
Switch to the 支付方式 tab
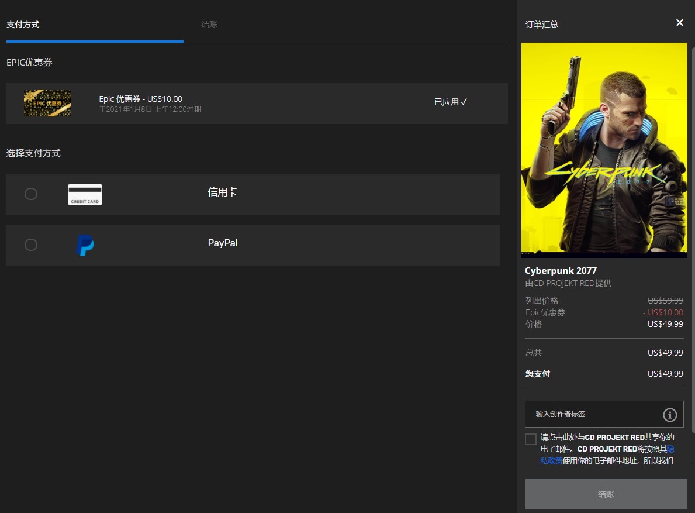coord(23,25)
